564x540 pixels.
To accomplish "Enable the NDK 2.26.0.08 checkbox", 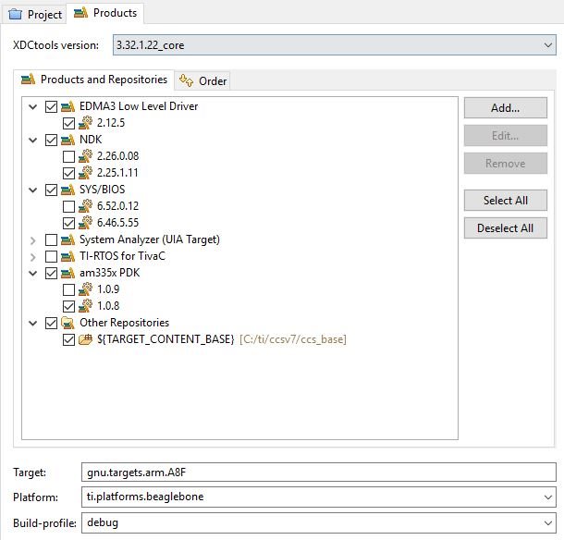I will [x=68, y=156].
